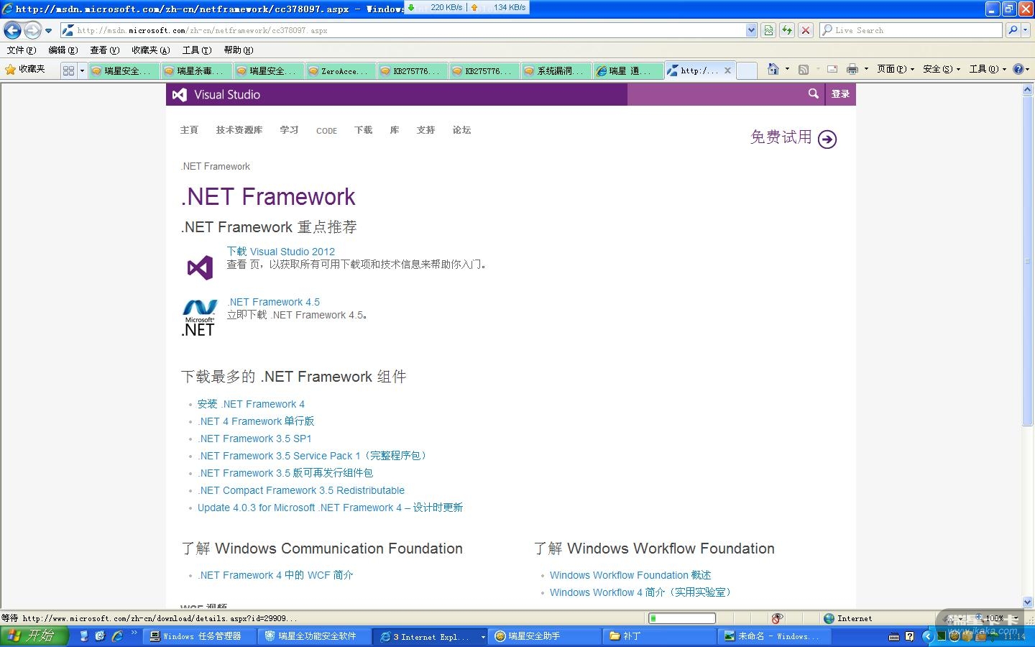Open the 编辑 menu
Image resolution: width=1035 pixels, height=647 pixels.
63,50
